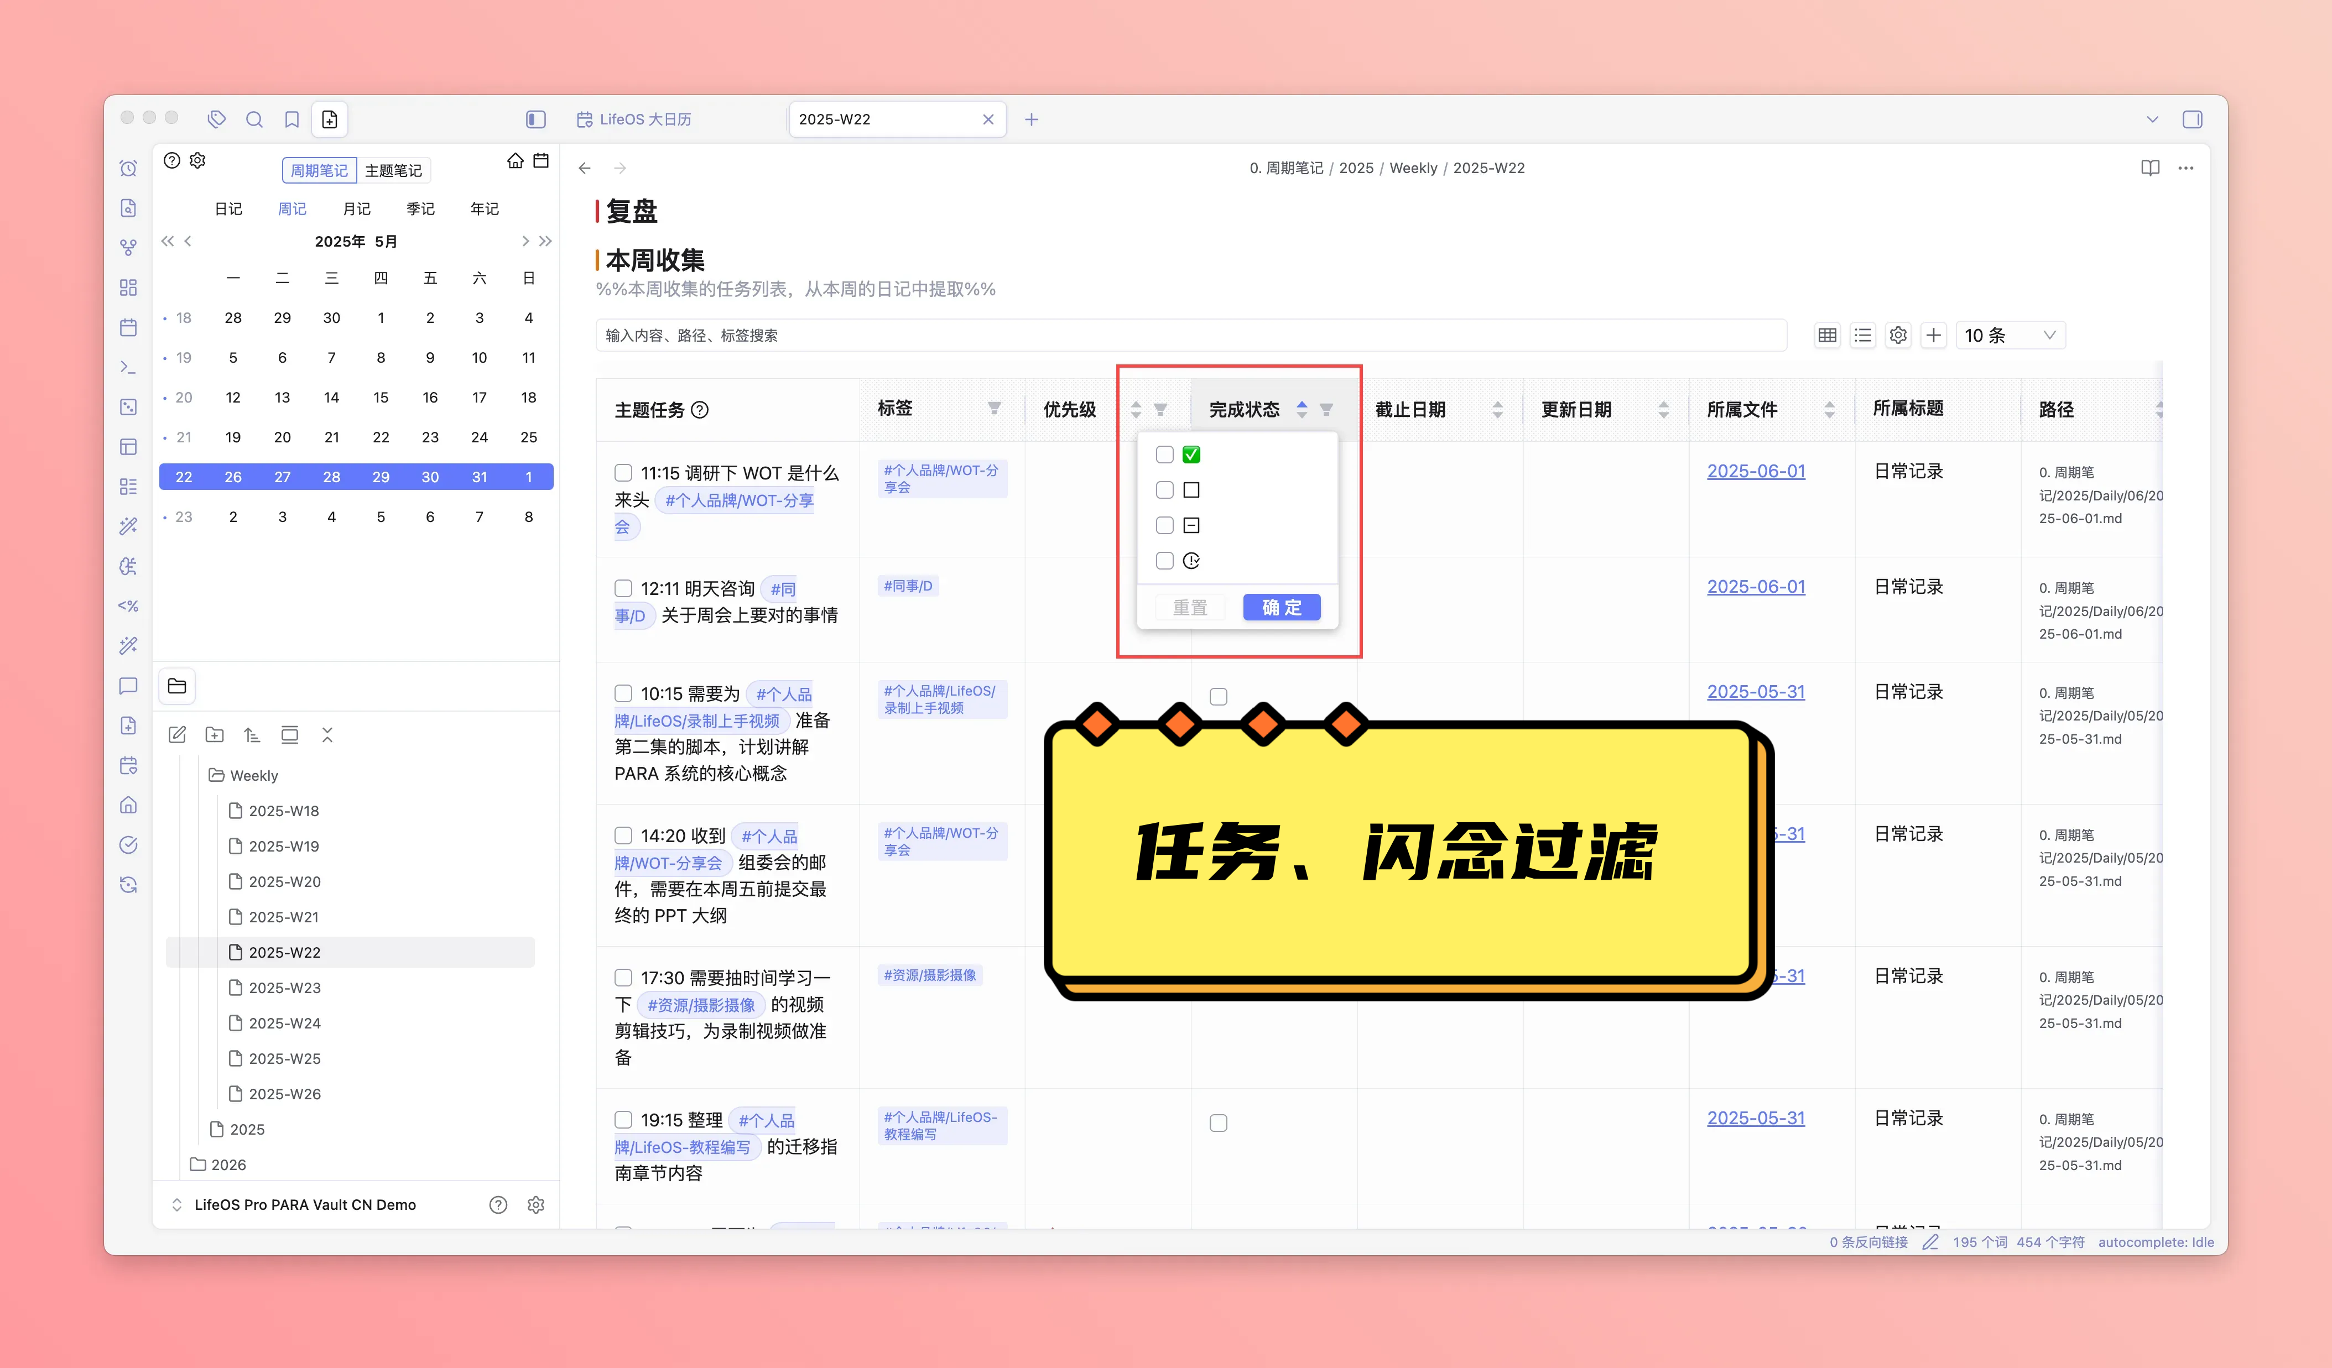
Task: Open the search magnifier in top toolbar
Action: [x=254, y=119]
